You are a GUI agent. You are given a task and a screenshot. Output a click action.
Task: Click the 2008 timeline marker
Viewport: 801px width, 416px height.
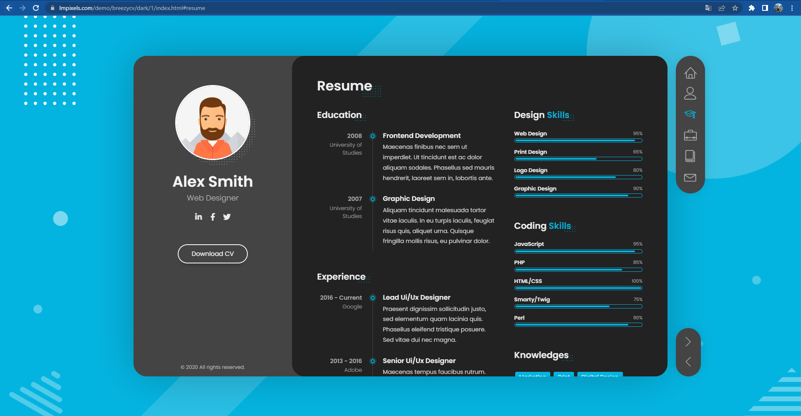[373, 136]
